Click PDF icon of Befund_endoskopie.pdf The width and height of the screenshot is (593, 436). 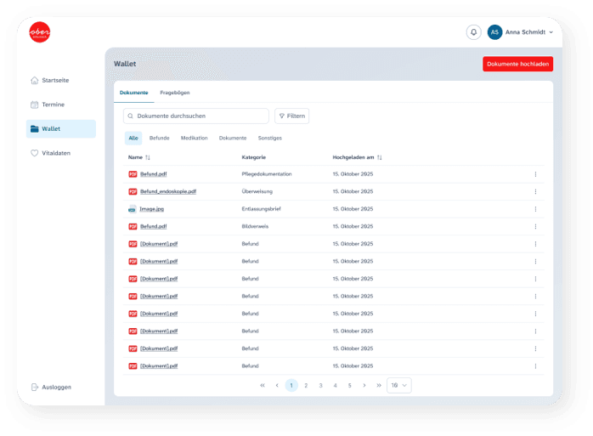pyautogui.click(x=133, y=191)
